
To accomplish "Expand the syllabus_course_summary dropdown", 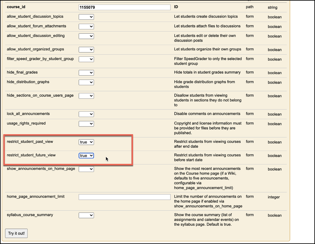I will tap(86, 215).
